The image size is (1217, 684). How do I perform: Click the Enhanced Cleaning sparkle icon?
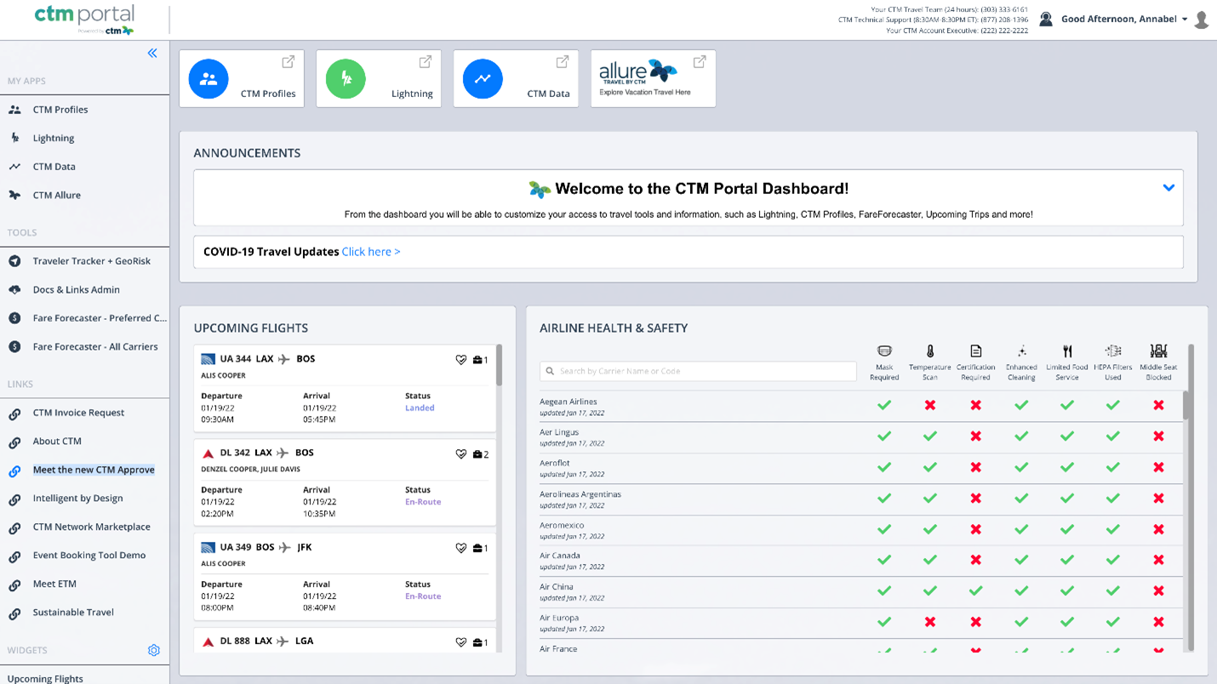pos(1021,351)
